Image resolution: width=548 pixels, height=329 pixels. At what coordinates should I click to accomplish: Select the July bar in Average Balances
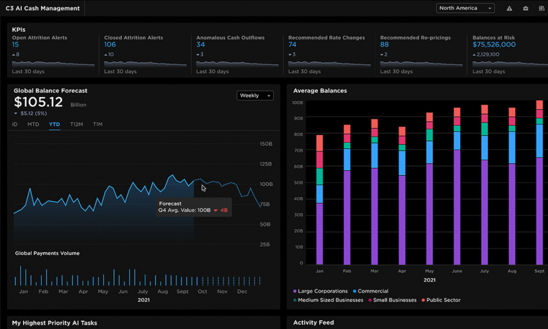point(484,185)
